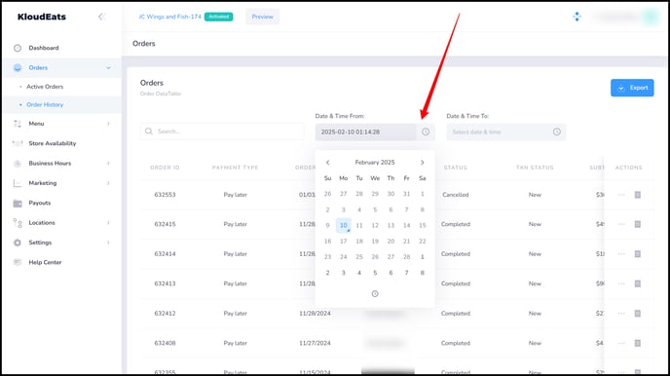
Task: Select February 10 in the calendar
Action: pyautogui.click(x=344, y=225)
